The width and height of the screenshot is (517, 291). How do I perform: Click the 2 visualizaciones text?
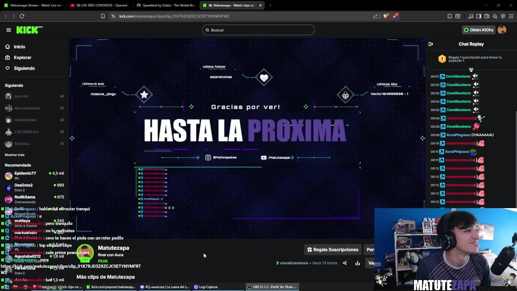(292, 263)
